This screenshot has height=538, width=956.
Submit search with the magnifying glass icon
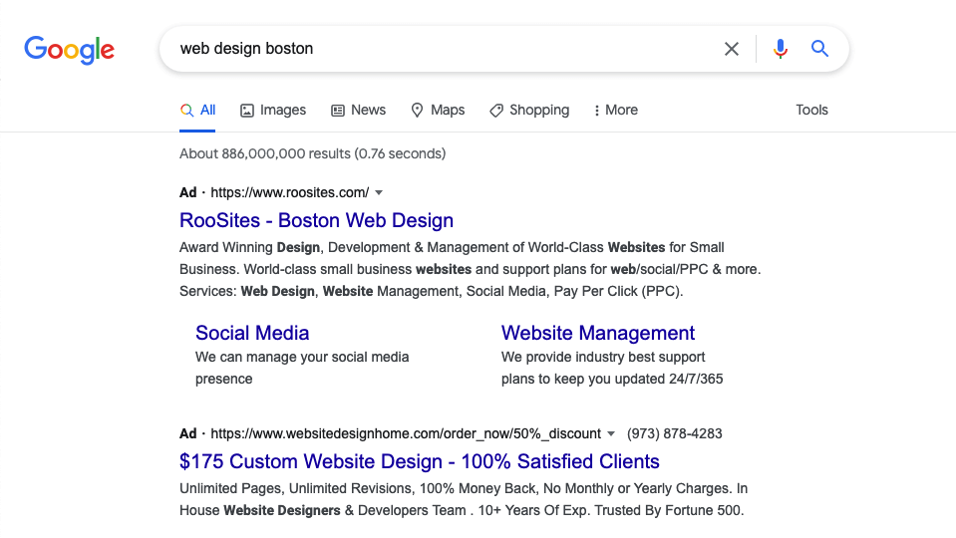pos(819,49)
